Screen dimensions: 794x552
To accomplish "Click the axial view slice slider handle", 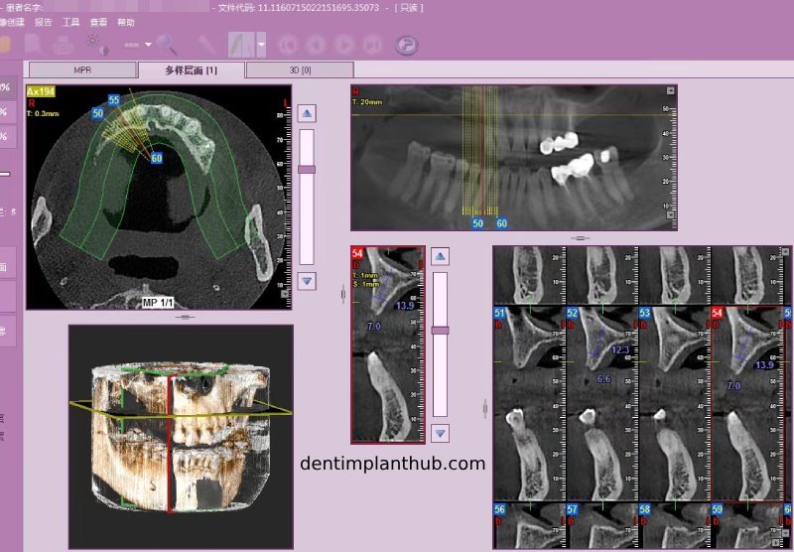I will coord(307,170).
